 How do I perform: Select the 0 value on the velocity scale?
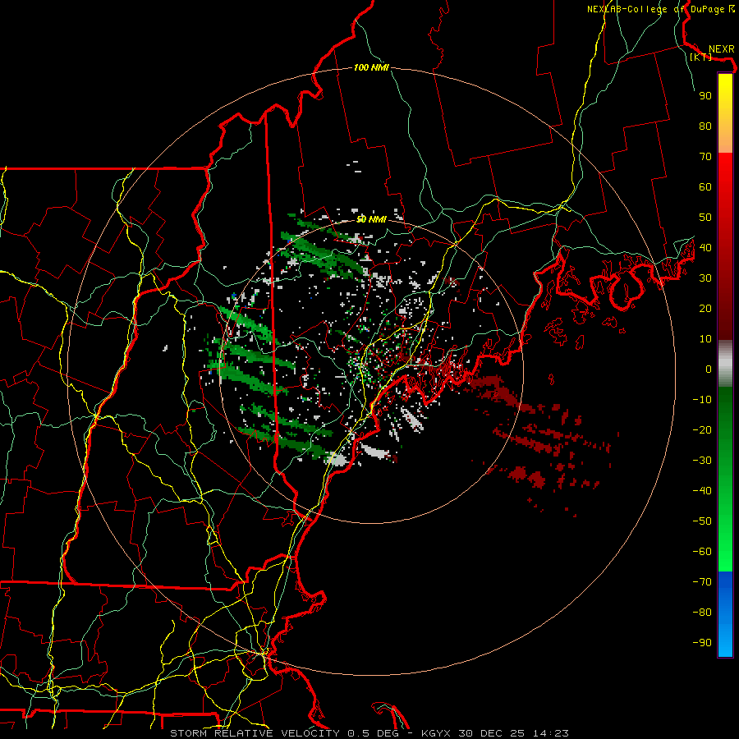tap(709, 369)
